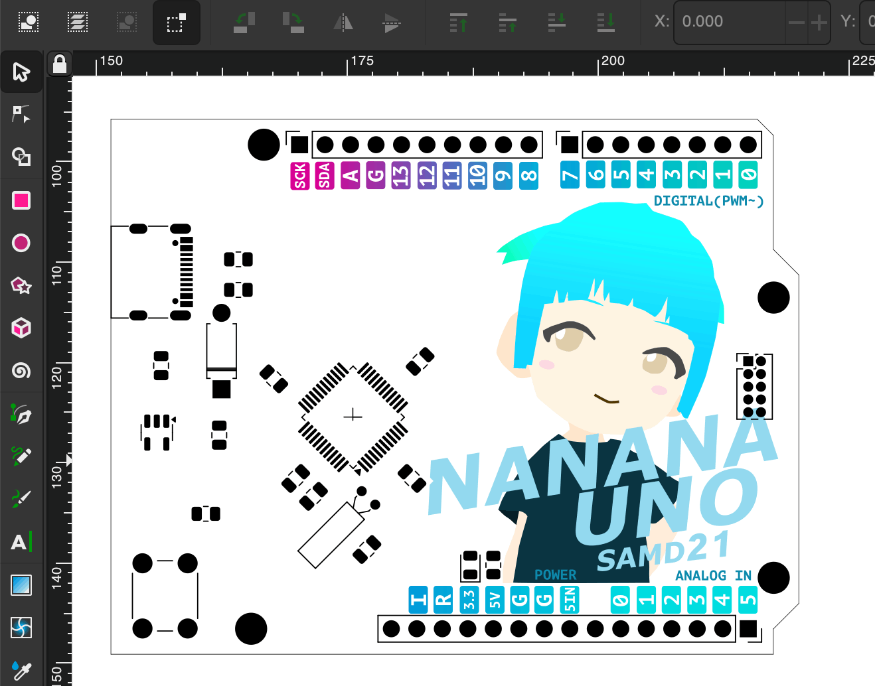This screenshot has width=875, height=686.
Task: Select the Calligraphy tool
Action: pyautogui.click(x=21, y=499)
